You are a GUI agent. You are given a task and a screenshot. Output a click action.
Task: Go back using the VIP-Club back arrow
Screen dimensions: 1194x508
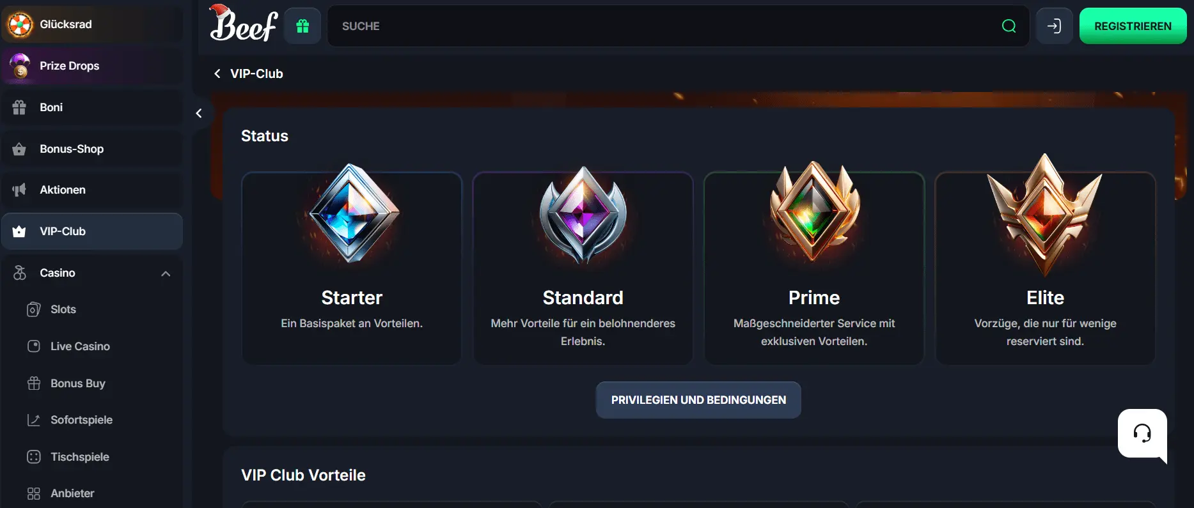point(217,73)
